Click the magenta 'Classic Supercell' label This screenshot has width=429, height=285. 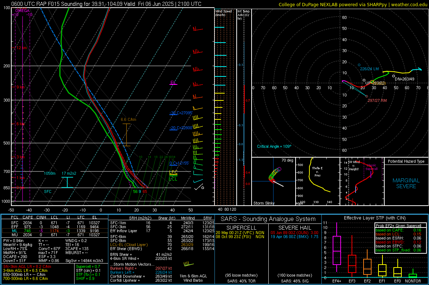[x=371, y=167]
